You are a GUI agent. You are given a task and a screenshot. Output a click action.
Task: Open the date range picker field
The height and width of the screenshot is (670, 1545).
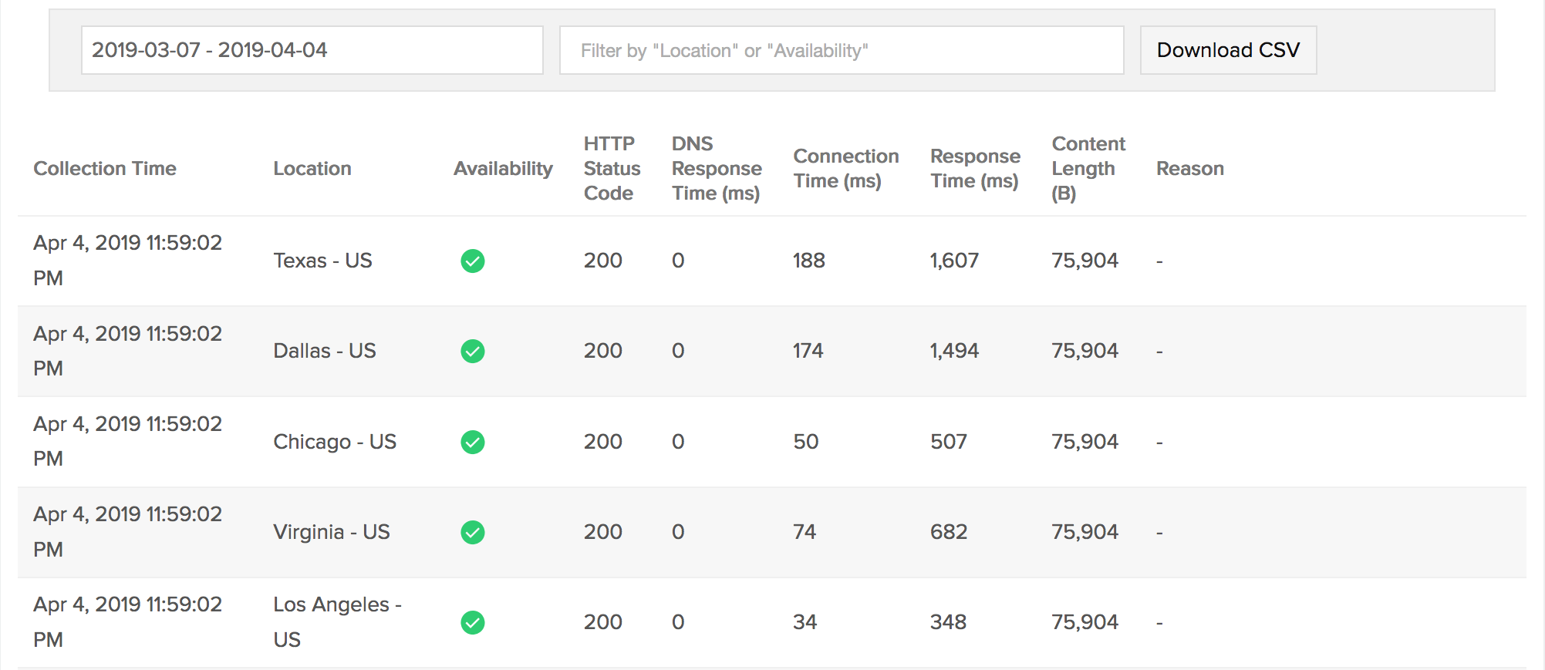(312, 50)
